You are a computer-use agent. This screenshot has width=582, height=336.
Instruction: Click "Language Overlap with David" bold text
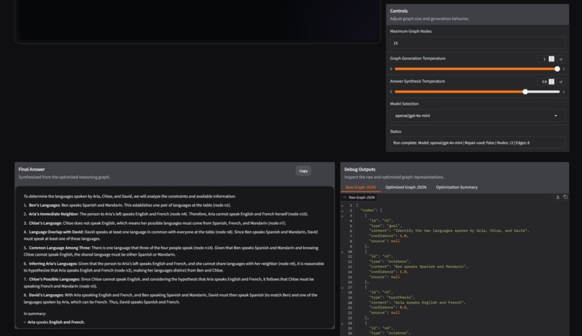[x=56, y=232]
